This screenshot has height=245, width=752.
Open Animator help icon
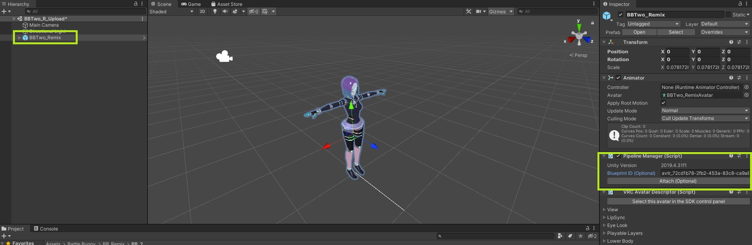click(x=731, y=78)
